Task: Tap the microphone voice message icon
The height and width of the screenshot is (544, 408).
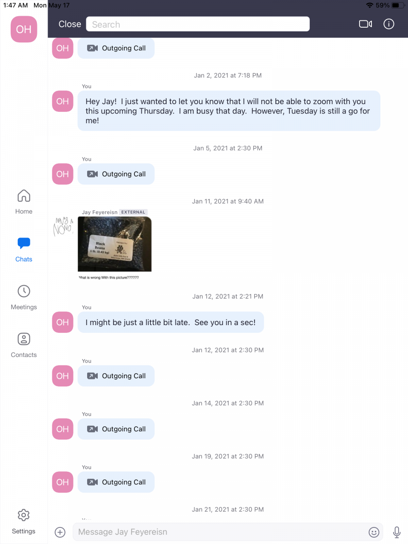Action: tap(397, 532)
